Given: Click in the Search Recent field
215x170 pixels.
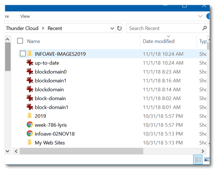Looking at the screenshot, I should pos(164,28).
